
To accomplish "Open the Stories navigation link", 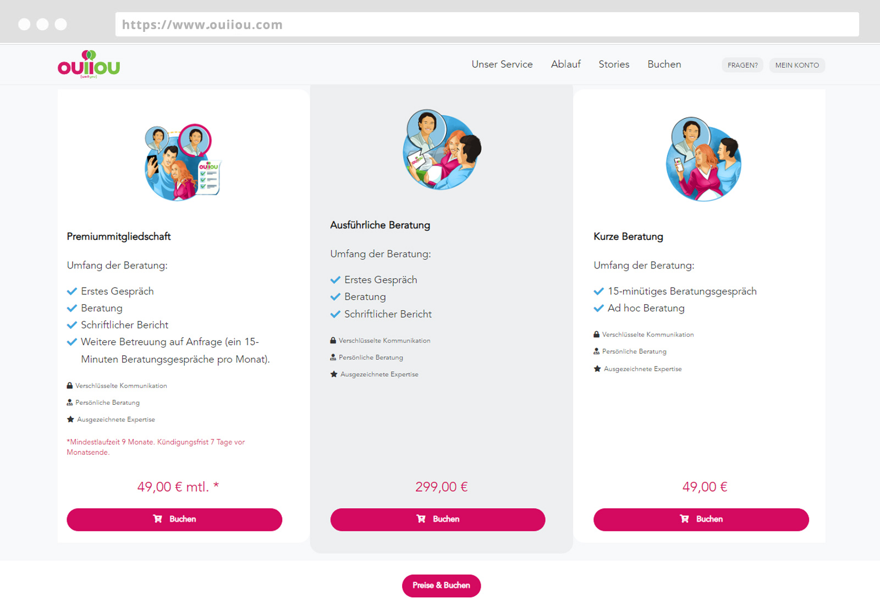I will point(614,64).
